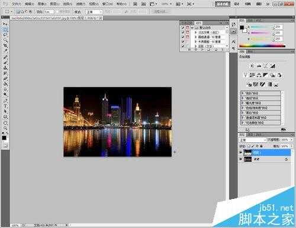
Task: Open the Filter menu
Action: pyautogui.click(x=81, y=4)
